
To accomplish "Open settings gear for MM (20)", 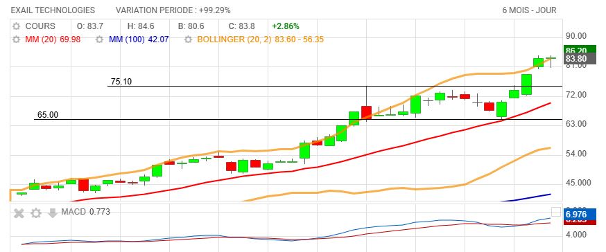I will tap(16, 39).
